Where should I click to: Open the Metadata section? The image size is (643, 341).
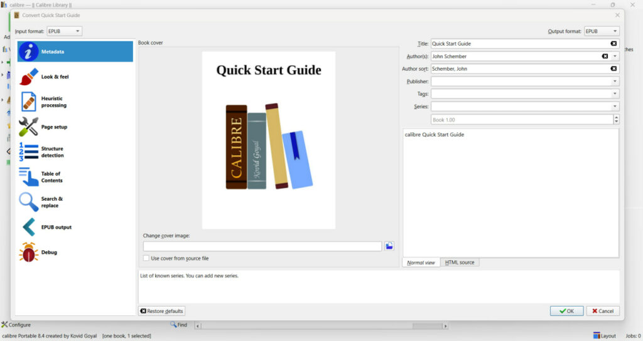click(75, 51)
